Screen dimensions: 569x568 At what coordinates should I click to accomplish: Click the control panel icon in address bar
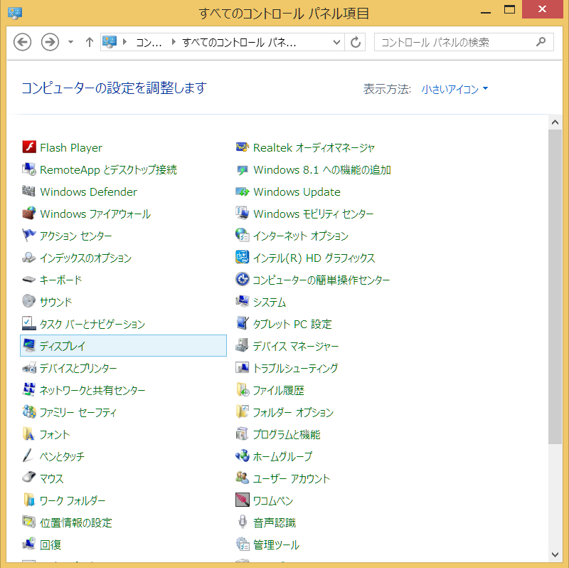[110, 42]
